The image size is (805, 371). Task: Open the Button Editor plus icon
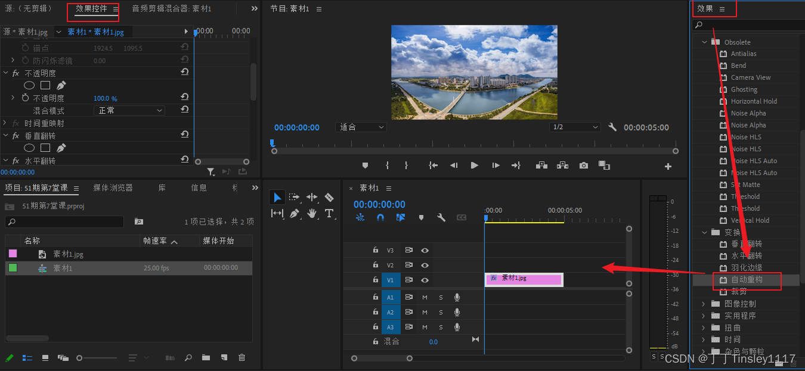(668, 167)
